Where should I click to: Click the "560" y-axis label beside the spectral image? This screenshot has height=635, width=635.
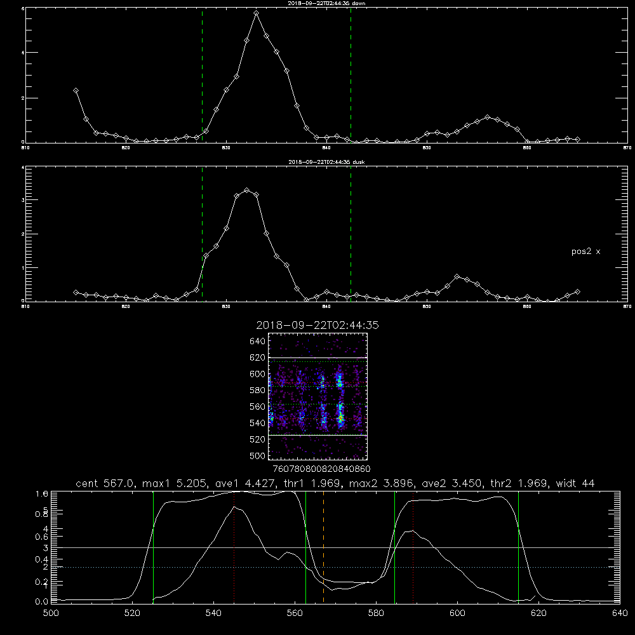tap(258, 406)
